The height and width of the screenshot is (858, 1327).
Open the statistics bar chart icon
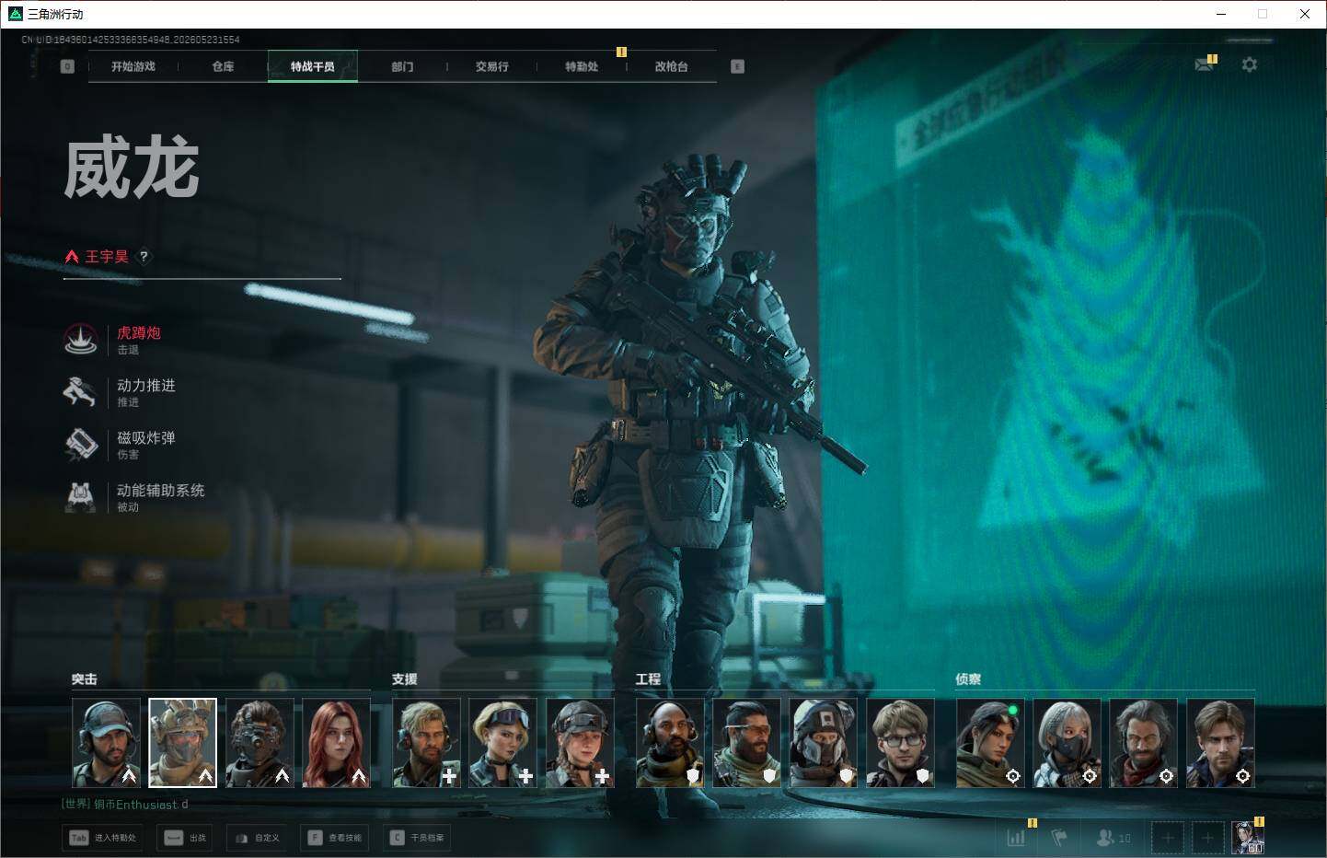click(1016, 838)
